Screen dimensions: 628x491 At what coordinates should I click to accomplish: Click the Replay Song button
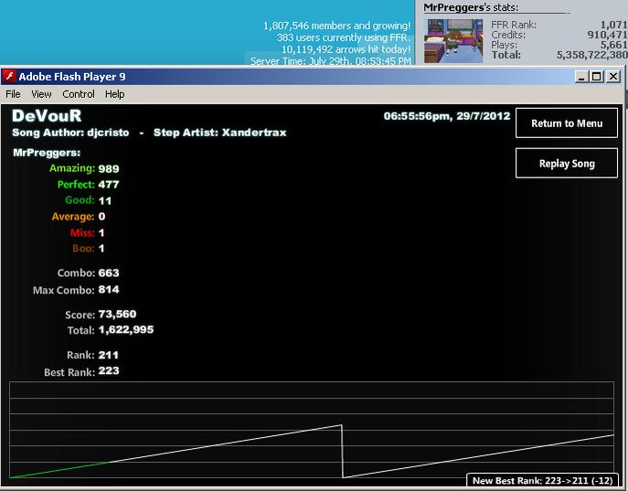[567, 163]
